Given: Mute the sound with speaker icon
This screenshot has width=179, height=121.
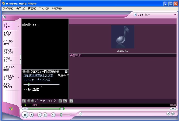Looking at the screenshot, I should click(53, 115).
